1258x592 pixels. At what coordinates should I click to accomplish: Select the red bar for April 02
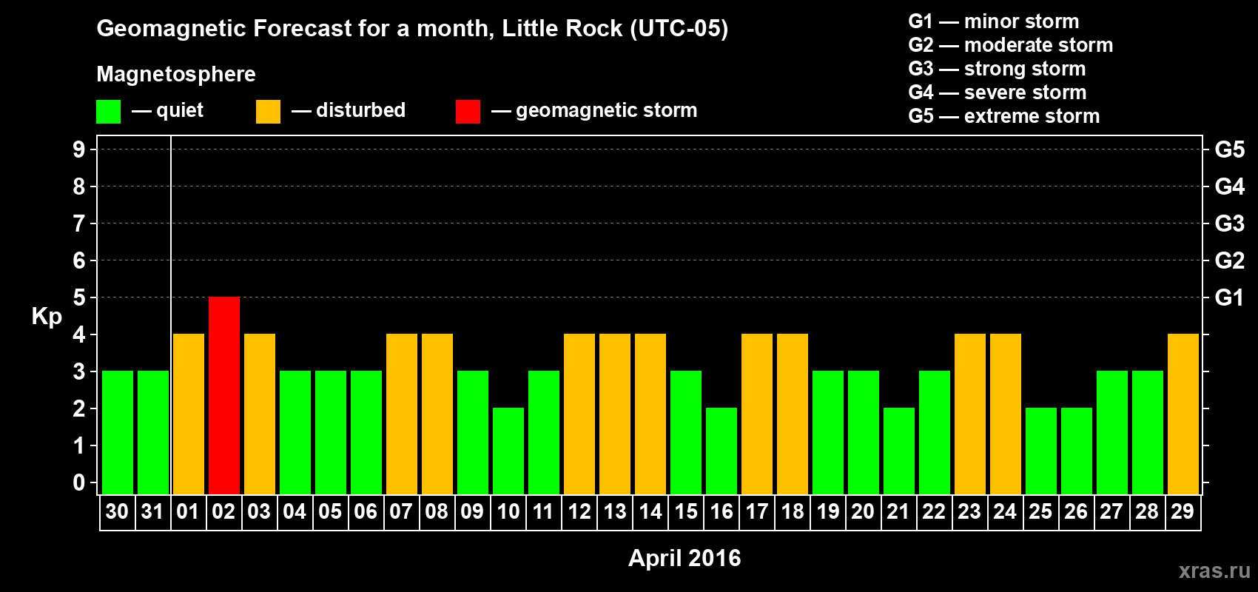tap(224, 395)
